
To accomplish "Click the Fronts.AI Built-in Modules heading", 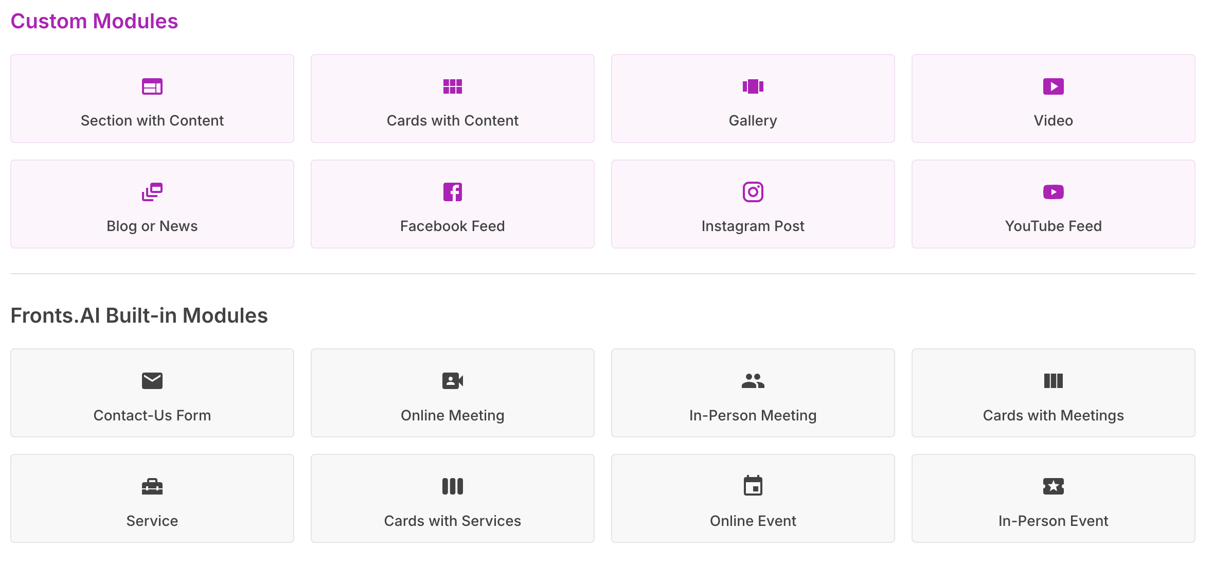I will click(x=139, y=315).
